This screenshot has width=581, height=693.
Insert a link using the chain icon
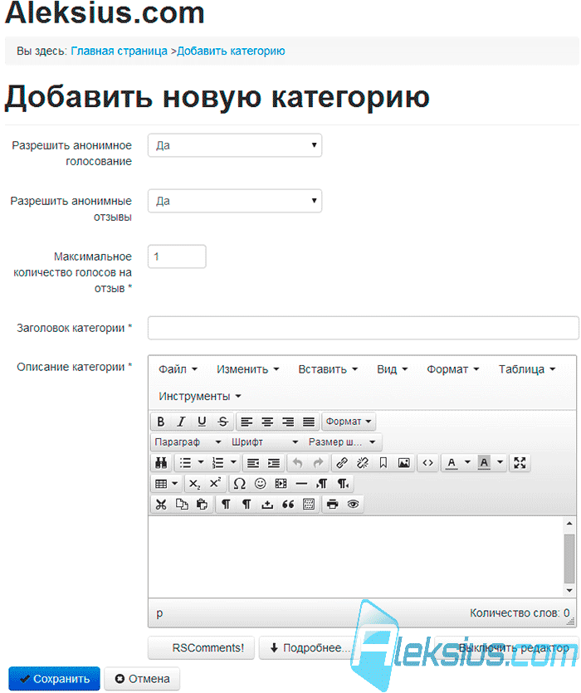(x=342, y=463)
